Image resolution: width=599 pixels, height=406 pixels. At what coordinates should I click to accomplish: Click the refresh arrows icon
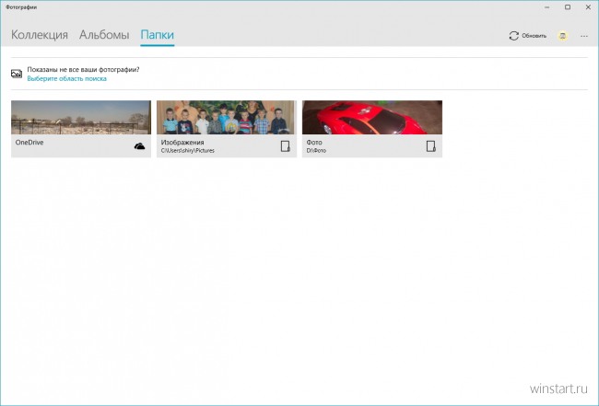(513, 36)
